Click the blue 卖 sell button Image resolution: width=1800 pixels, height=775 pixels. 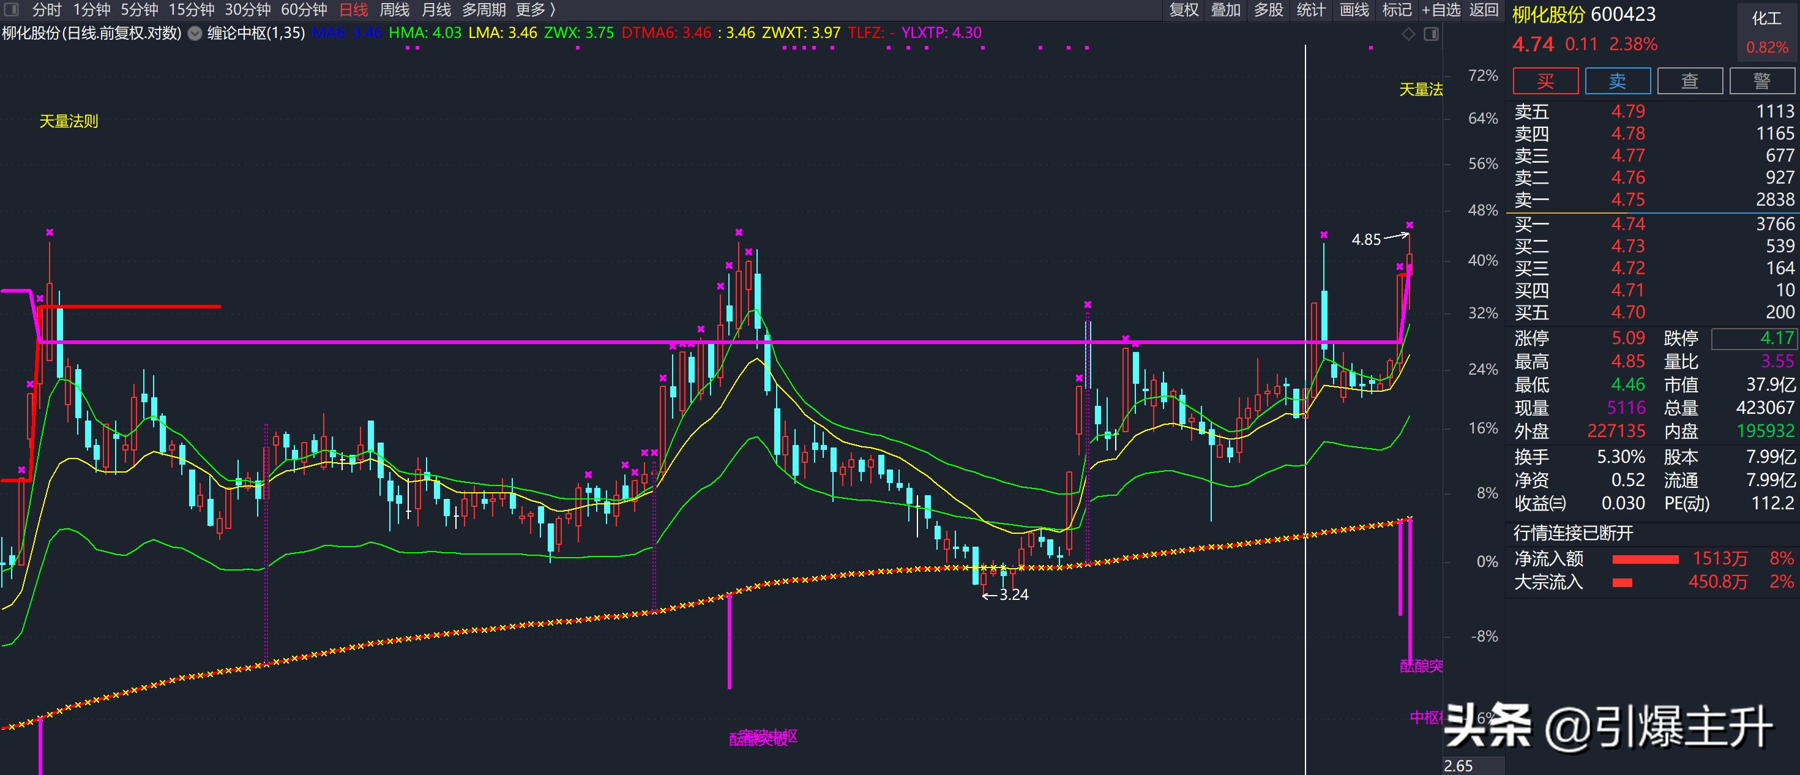(x=1617, y=81)
